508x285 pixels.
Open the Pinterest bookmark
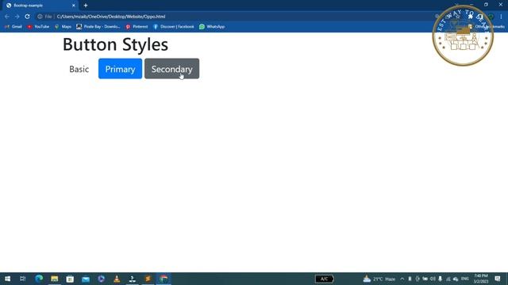137,27
